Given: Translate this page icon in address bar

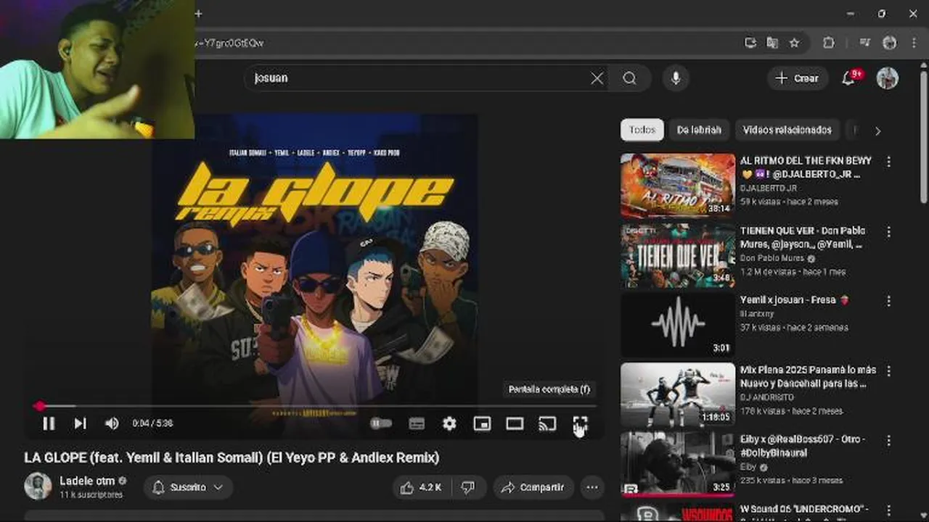Looking at the screenshot, I should coord(772,43).
